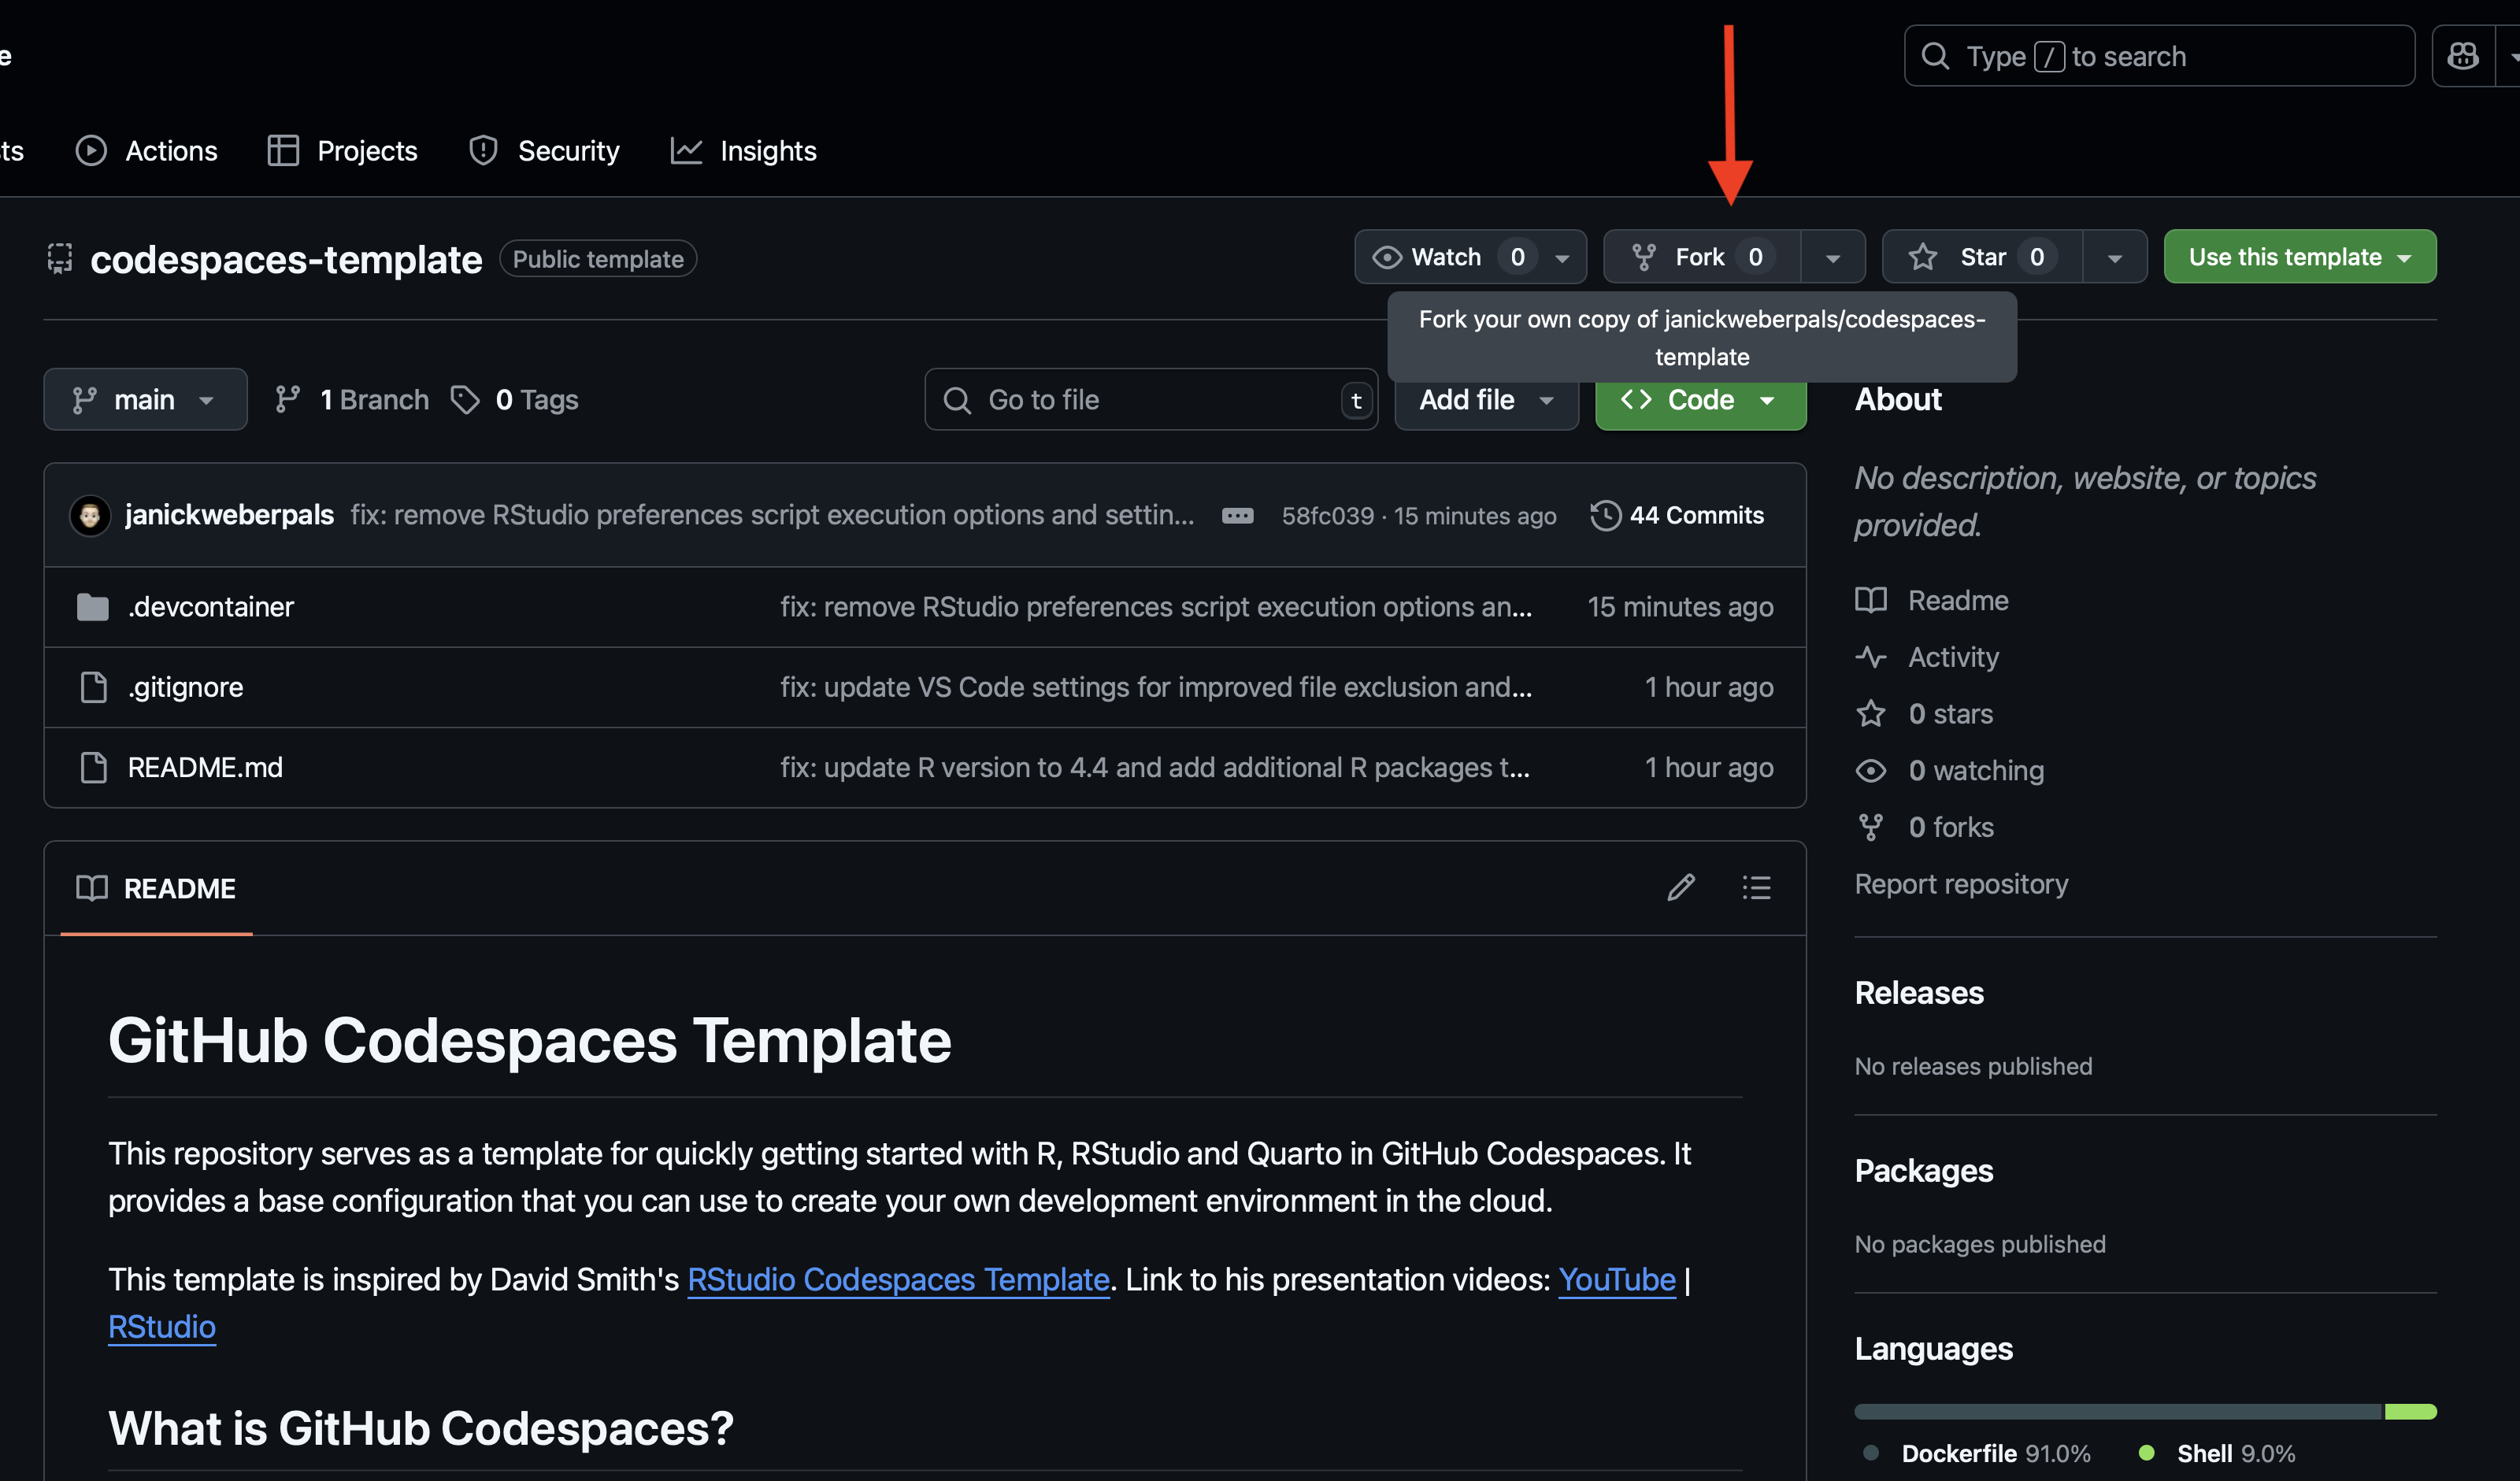Screen dimensions: 2520x1481
Task: Click the README.md file icon
Action: point(93,767)
